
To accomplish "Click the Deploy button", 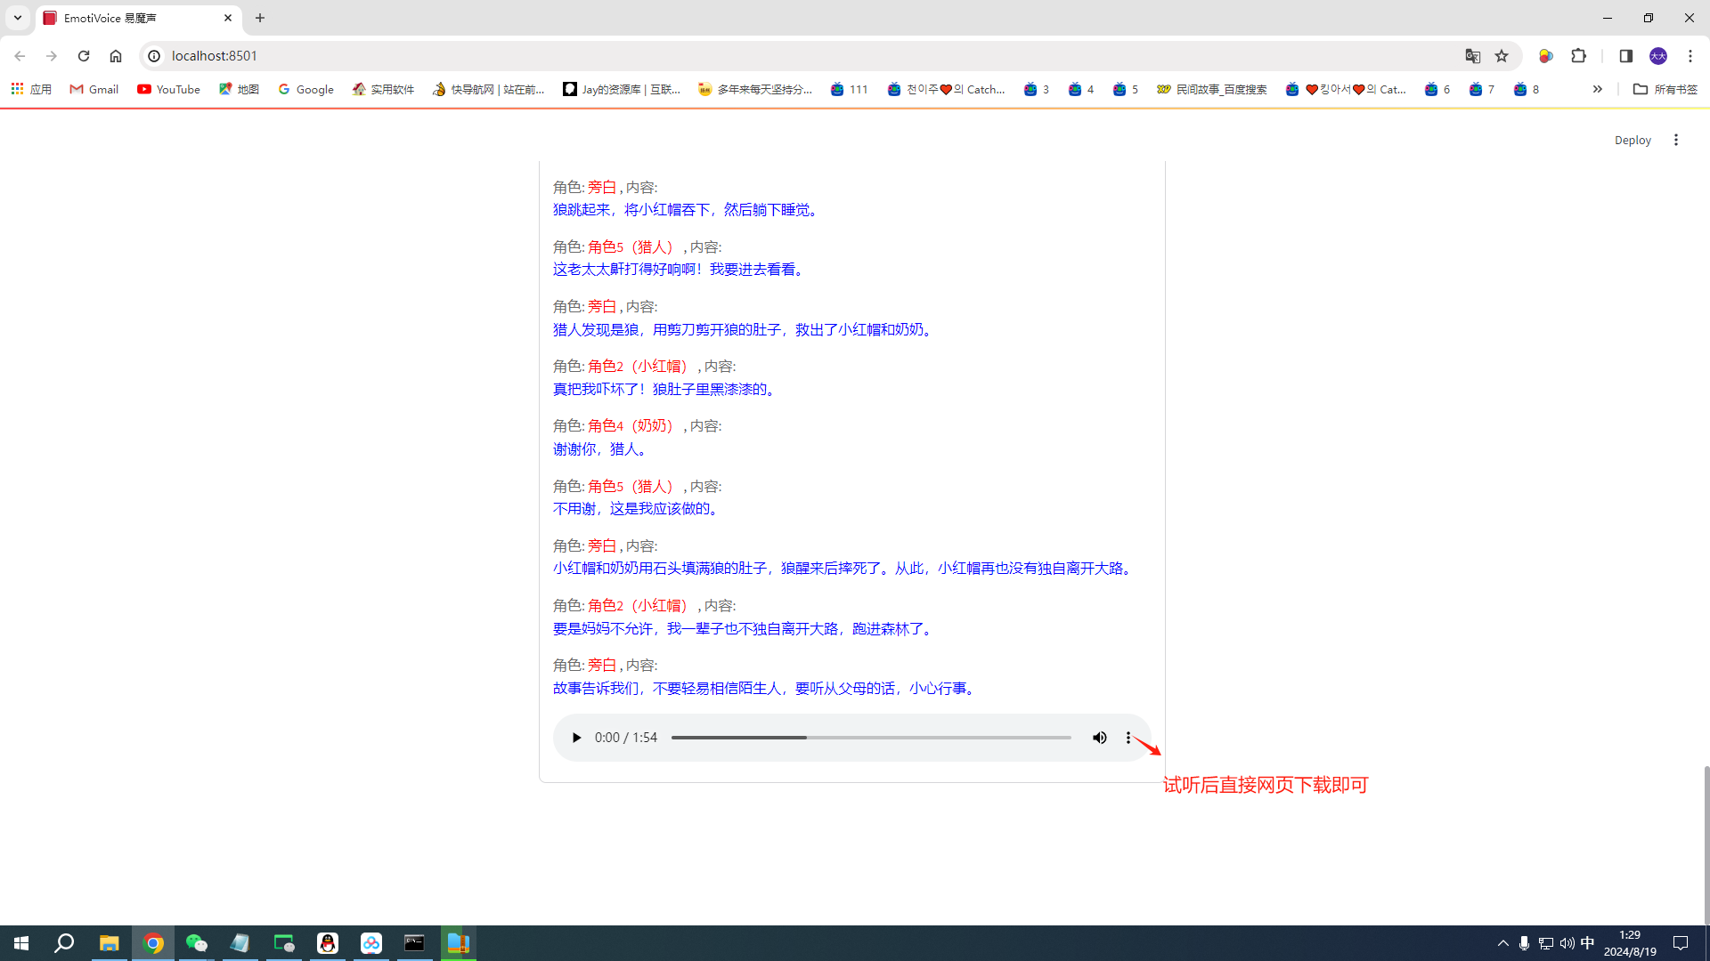I will tap(1632, 140).
